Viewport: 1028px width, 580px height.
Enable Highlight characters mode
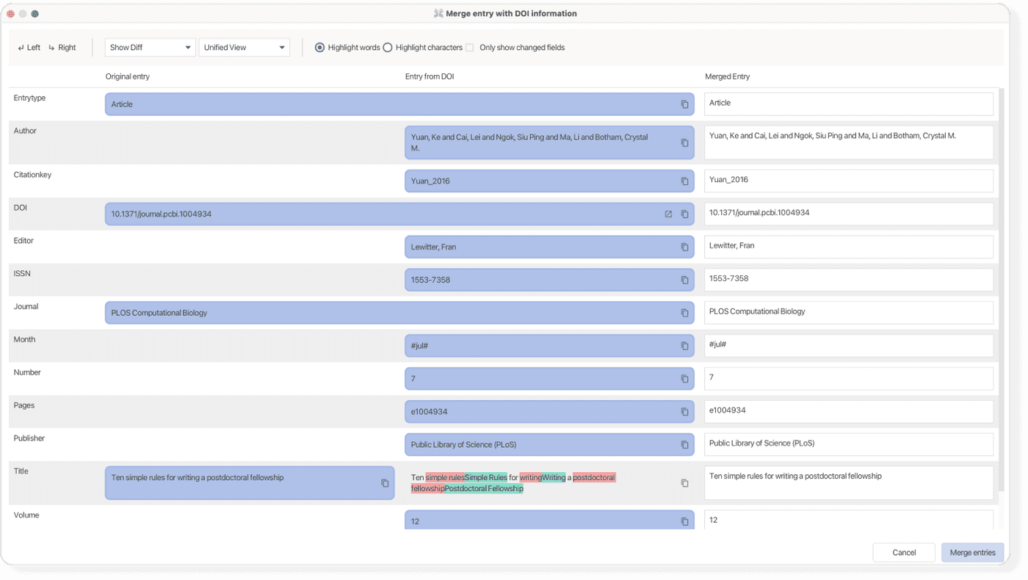(x=387, y=47)
